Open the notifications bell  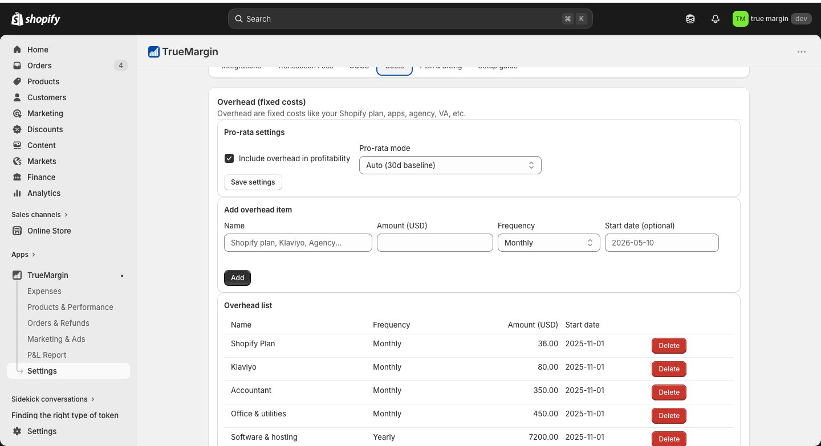716,19
